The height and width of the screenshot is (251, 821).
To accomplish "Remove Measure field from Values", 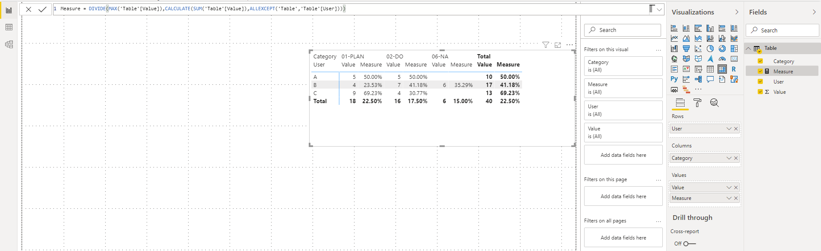I will click(x=736, y=198).
